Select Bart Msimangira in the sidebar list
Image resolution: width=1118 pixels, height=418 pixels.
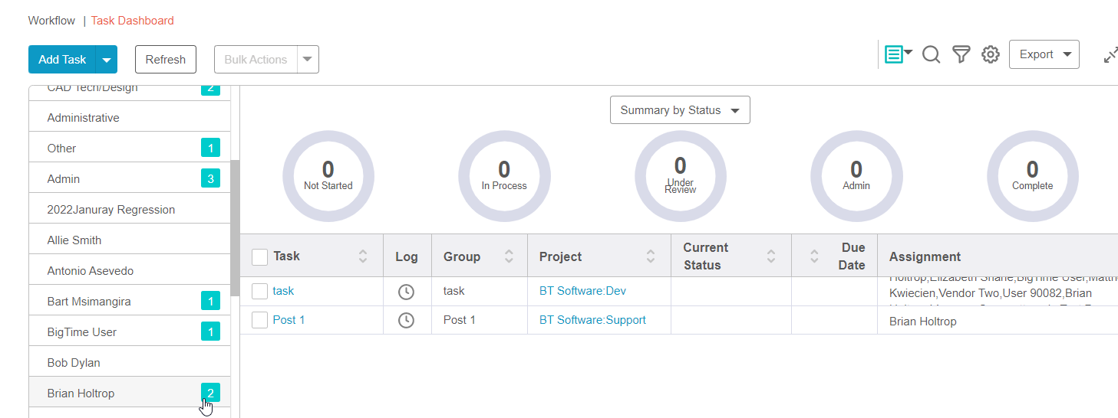coord(89,302)
